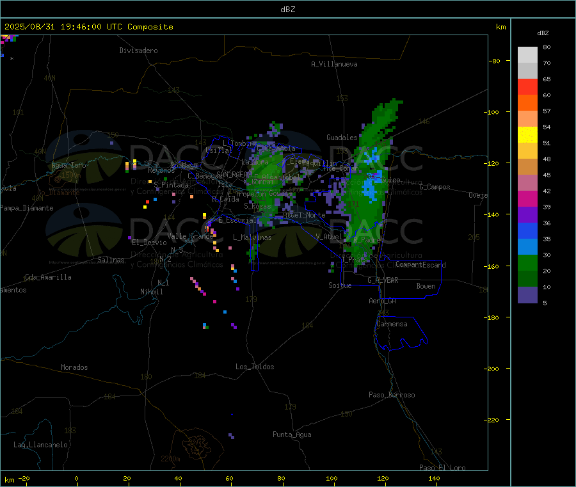The width and height of the screenshot is (576, 487).
Task: Click the El_Desvio map label
Action: coord(149,243)
